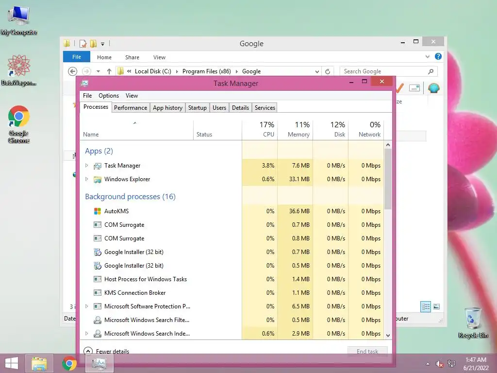Open Task Manager File menu
Screen dimensions: 497x373
coord(87,96)
